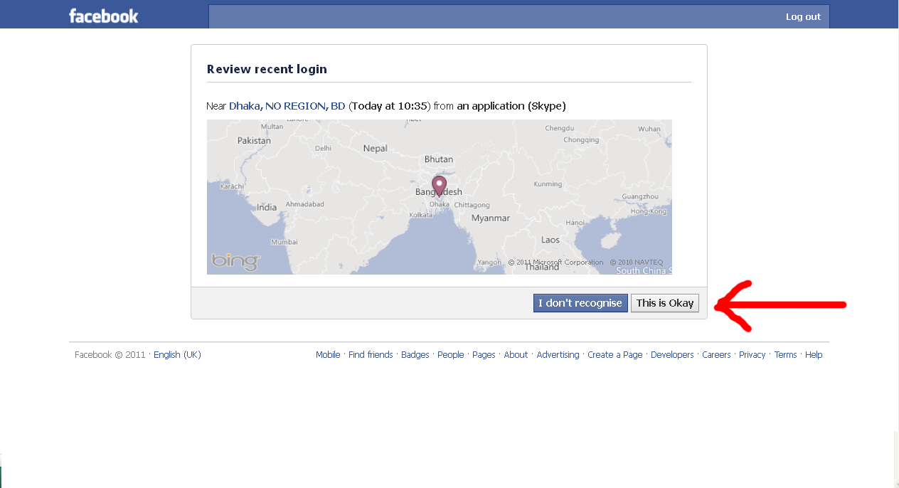Click Wuhan label on the map

click(649, 129)
